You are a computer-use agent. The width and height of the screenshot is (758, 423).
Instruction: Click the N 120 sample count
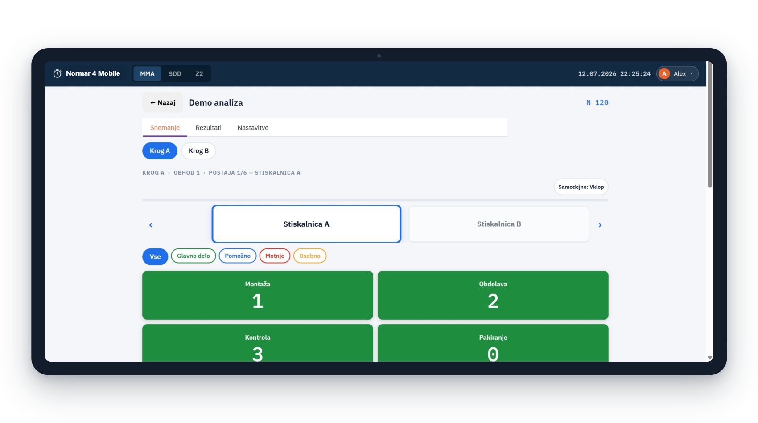(597, 103)
